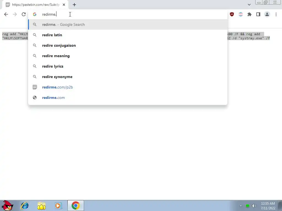This screenshot has height=211, width=282.
Task: Click the green network tray icon
Action: point(248,206)
